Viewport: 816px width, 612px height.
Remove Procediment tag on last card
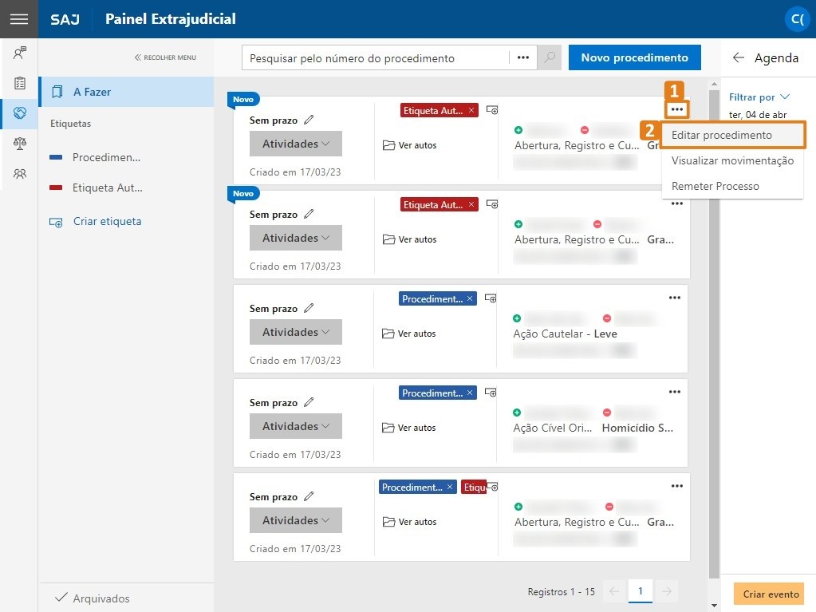[x=450, y=487]
